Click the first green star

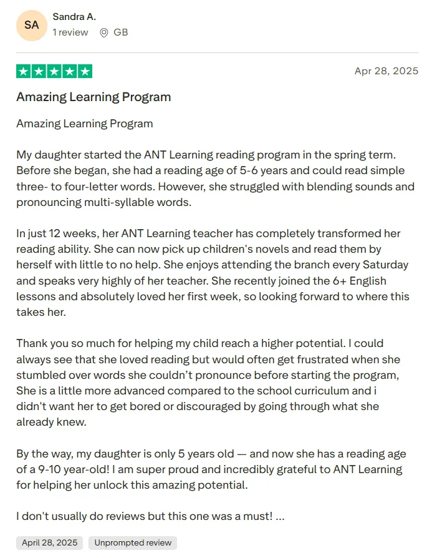[x=24, y=71]
